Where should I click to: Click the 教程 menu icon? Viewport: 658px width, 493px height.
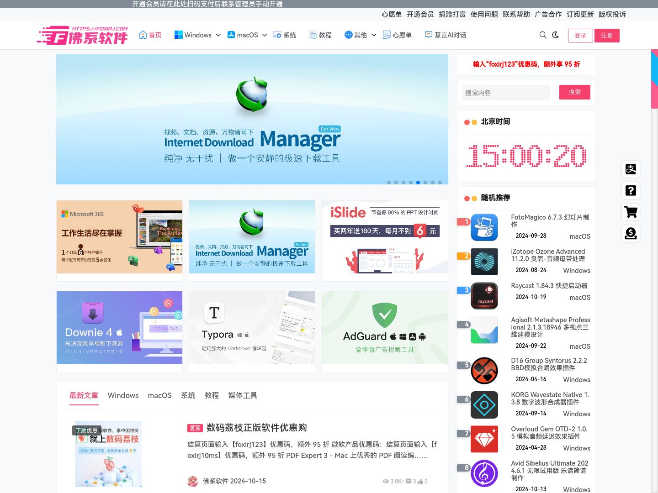pyautogui.click(x=313, y=35)
